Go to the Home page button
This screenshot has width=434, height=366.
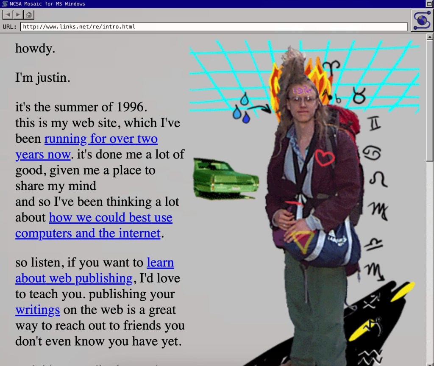click(29, 15)
